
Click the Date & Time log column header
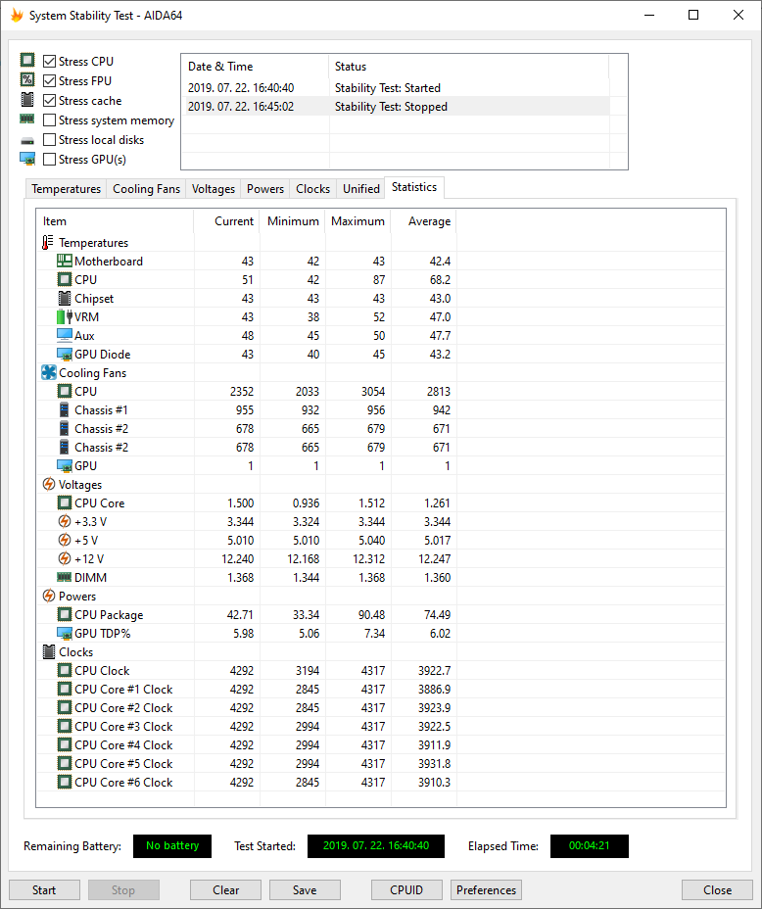255,66
